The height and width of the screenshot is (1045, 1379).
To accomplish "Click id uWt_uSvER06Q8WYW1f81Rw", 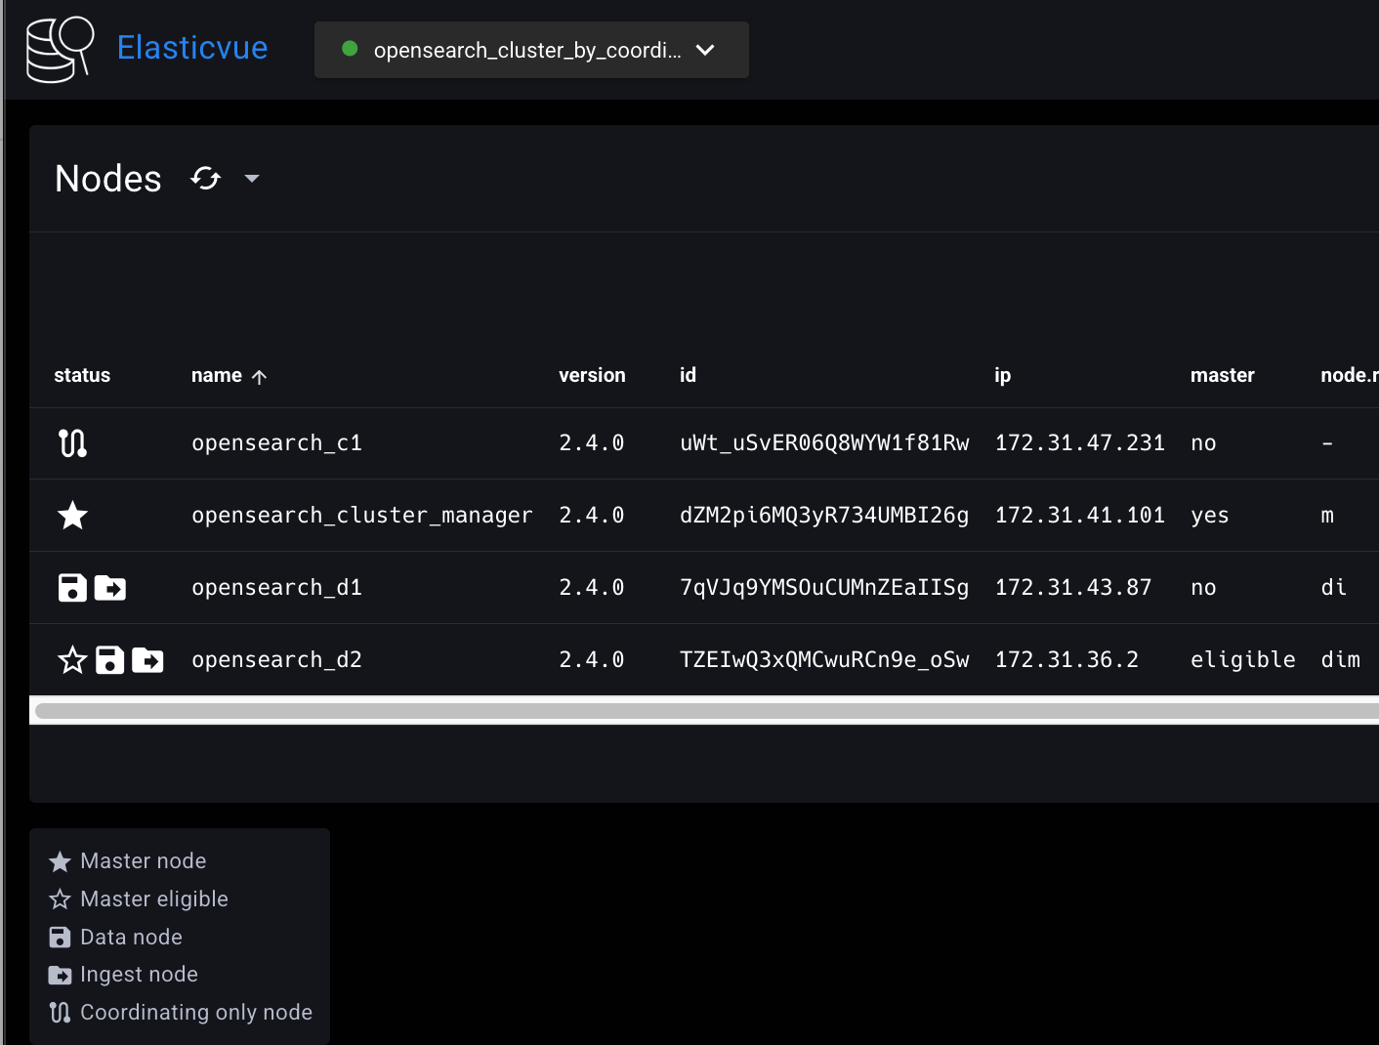I will coord(824,442).
